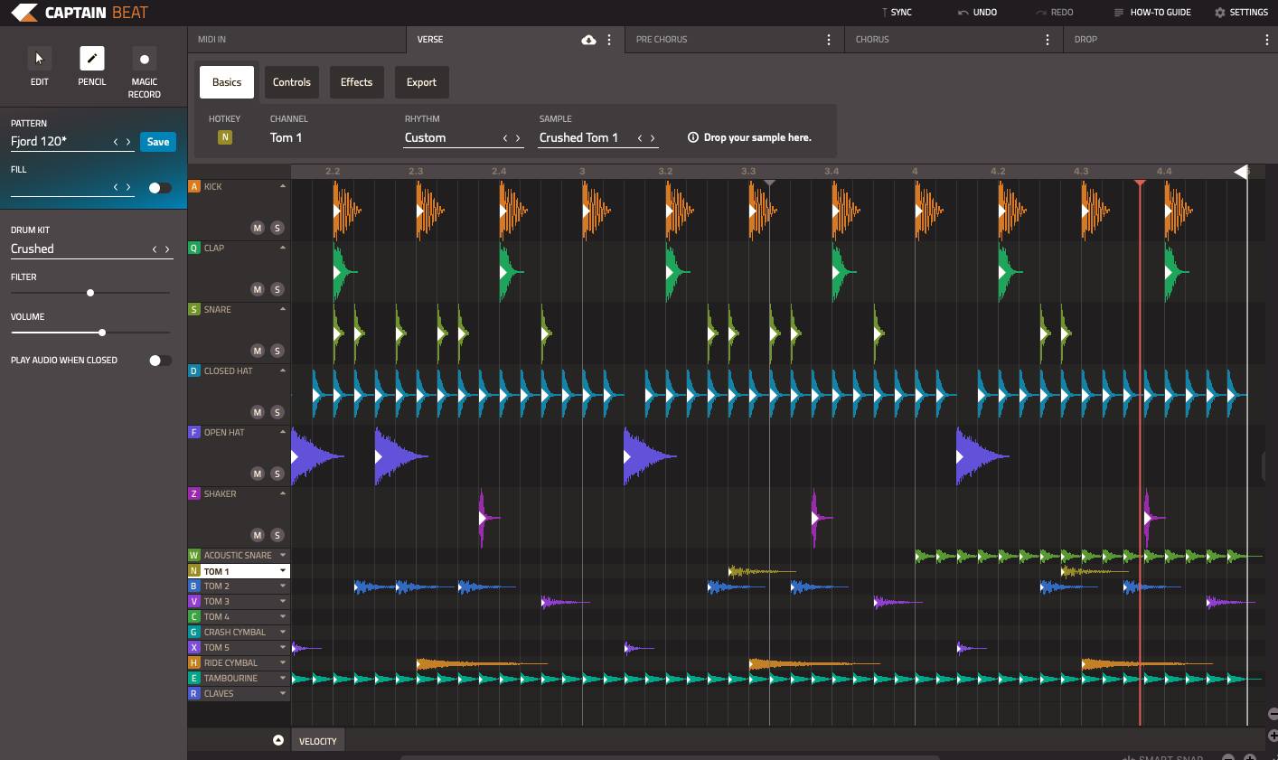Expand the Crash Cymbal row

point(283,633)
